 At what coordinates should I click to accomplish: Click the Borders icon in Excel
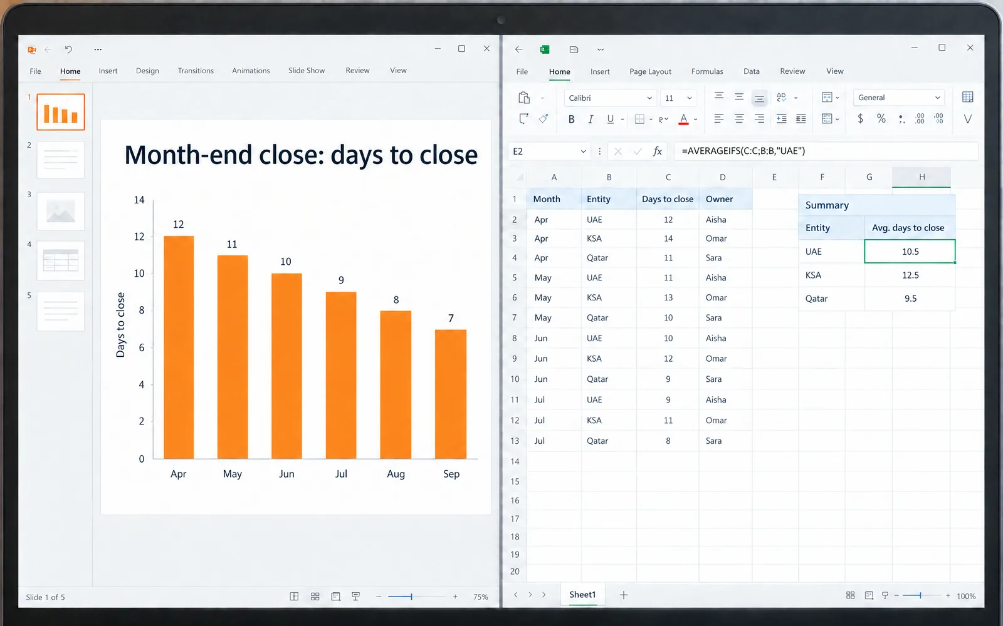pos(639,119)
